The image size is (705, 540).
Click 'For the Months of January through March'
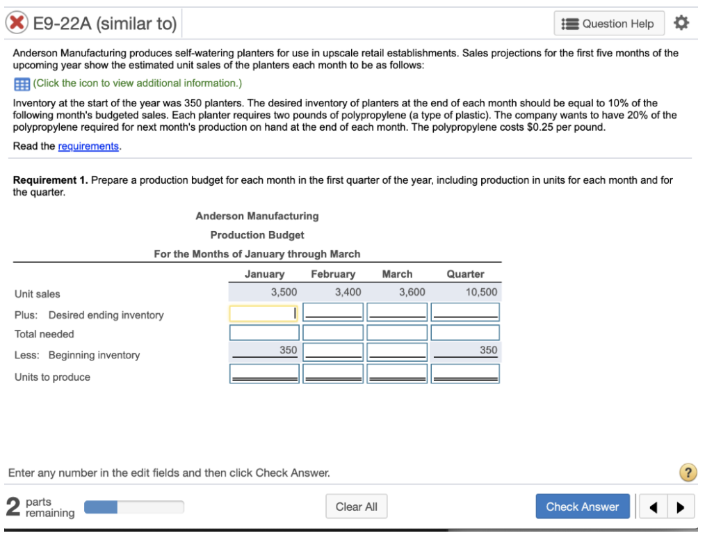coord(257,254)
